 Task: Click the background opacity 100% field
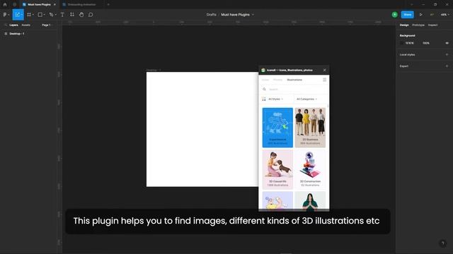[426, 43]
